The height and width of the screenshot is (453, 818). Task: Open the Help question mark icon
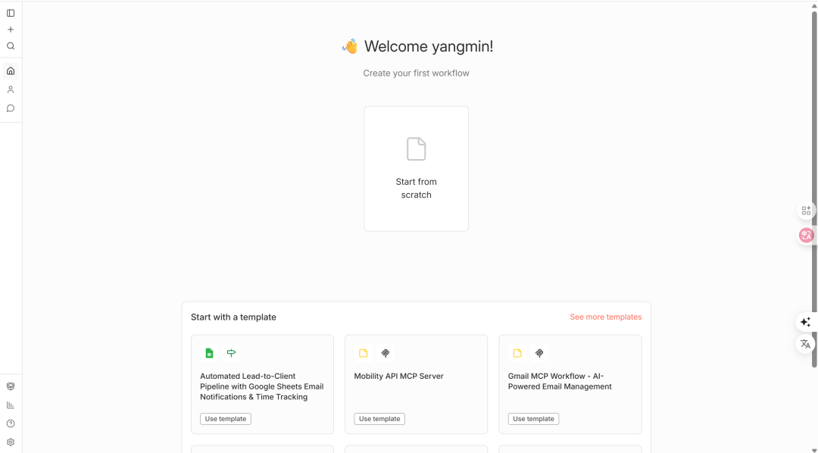[11, 423]
